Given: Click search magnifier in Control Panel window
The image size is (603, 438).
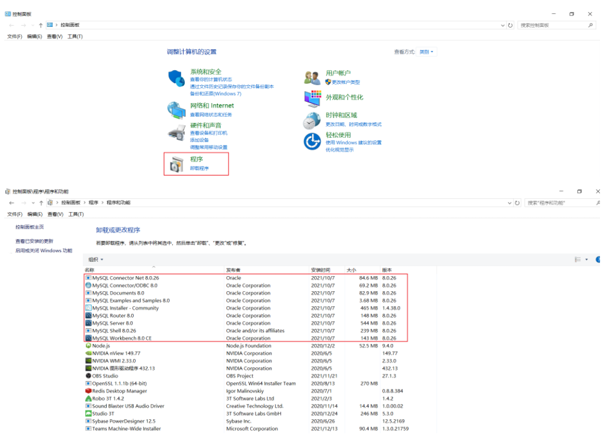Looking at the screenshot, I should [x=590, y=25].
